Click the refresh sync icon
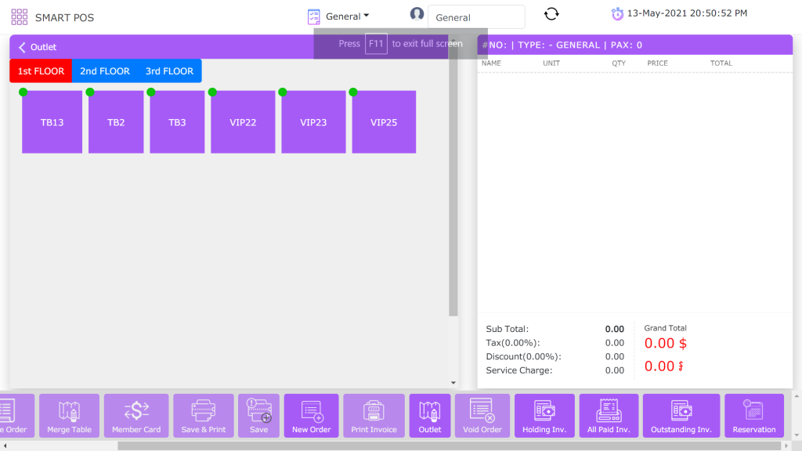The height and width of the screenshot is (451, 802). 551,14
